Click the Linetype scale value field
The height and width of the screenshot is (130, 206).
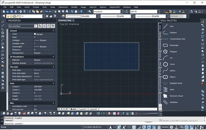(x=44, y=43)
